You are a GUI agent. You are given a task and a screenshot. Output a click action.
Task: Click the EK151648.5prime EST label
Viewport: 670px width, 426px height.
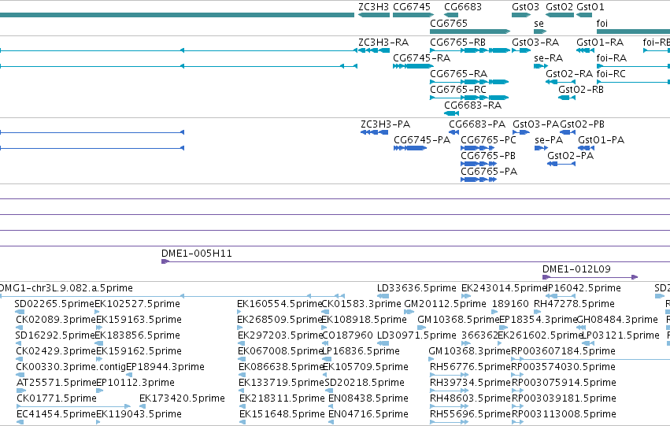282,415
